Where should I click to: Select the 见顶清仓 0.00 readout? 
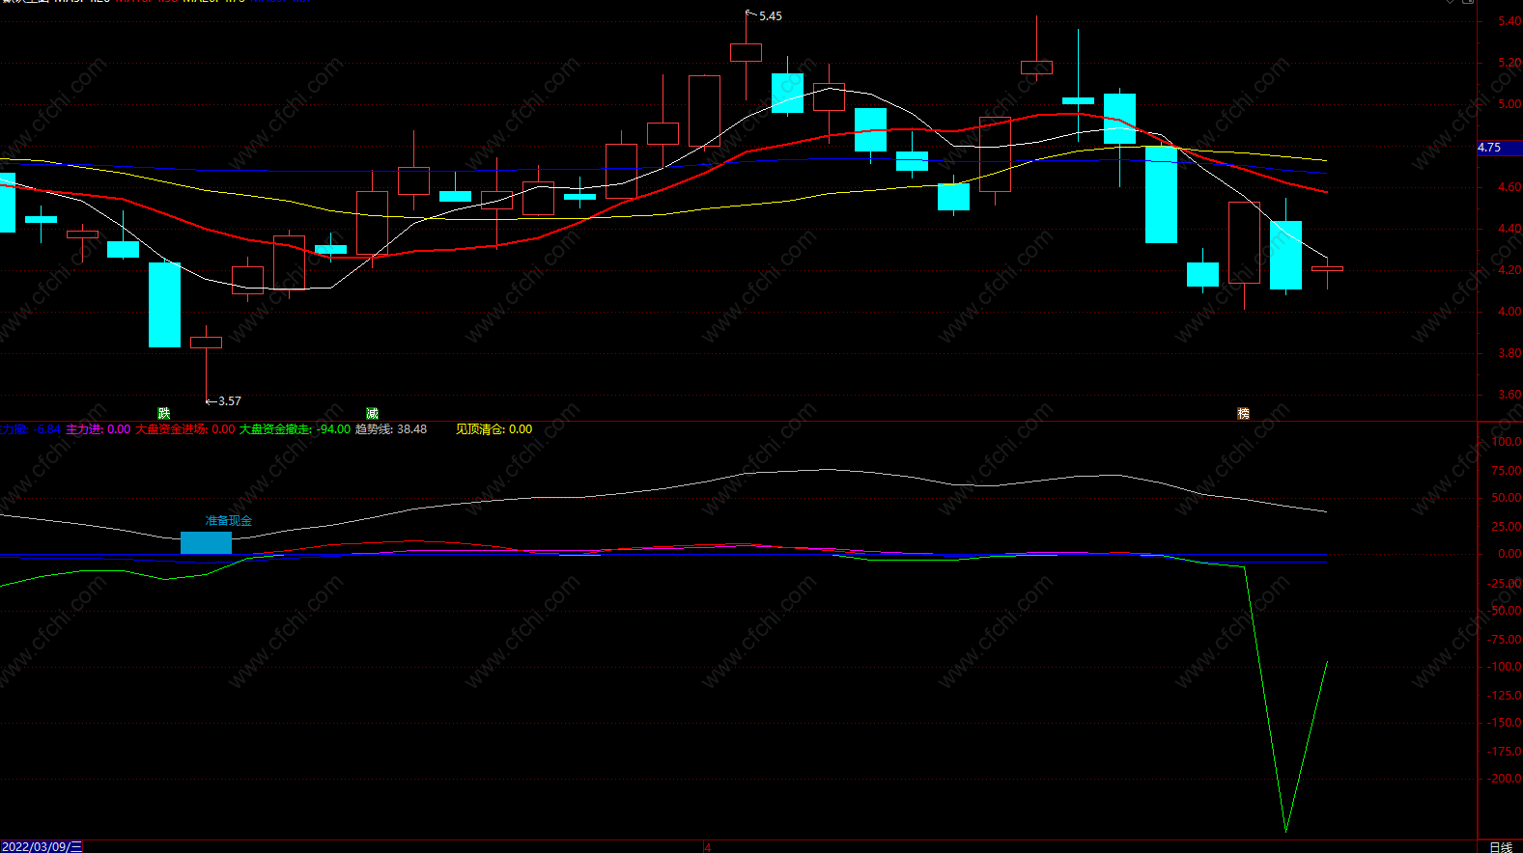click(x=494, y=429)
